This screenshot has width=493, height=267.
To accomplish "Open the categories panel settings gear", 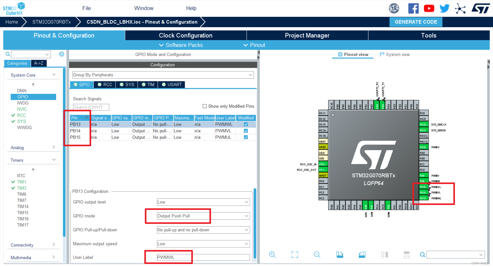I will click(61, 54).
